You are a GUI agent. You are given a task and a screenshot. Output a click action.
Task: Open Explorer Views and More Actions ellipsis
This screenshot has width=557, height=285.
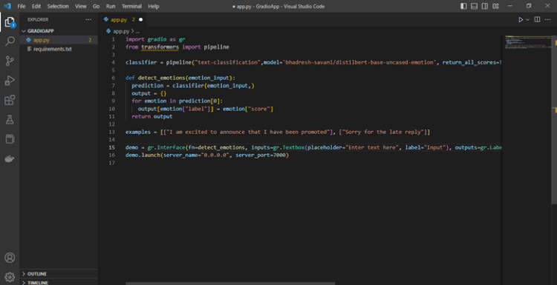[88, 19]
